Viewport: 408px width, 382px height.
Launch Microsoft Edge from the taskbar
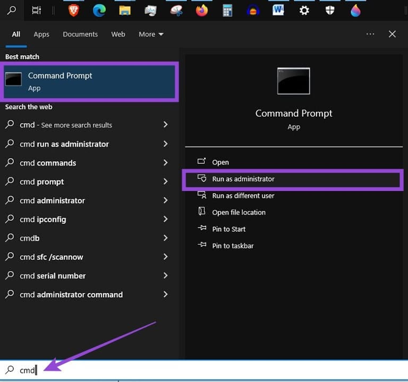point(99,11)
